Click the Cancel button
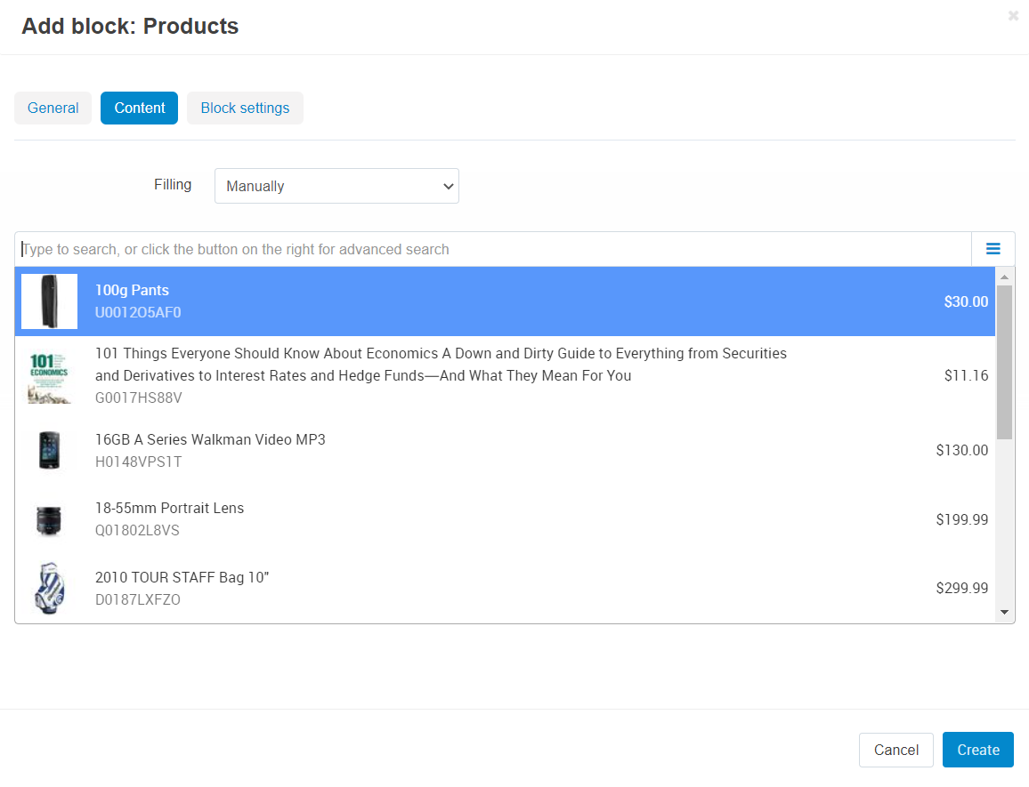1029x787 pixels. pyautogui.click(x=895, y=750)
